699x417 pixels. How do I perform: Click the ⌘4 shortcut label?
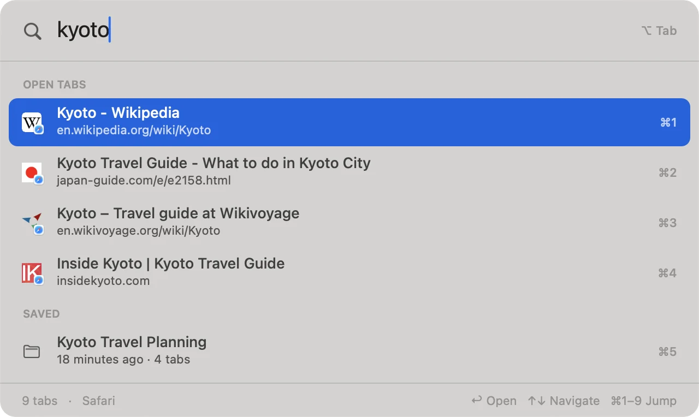point(668,273)
